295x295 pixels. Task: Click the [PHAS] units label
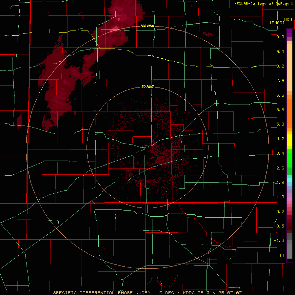tap(277, 23)
